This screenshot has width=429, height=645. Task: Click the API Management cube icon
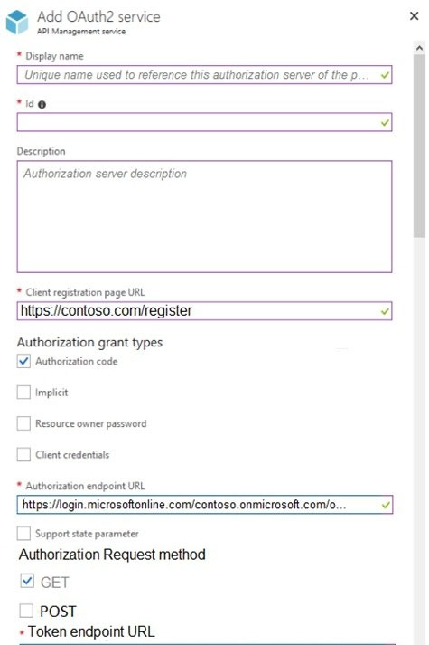click(x=17, y=23)
